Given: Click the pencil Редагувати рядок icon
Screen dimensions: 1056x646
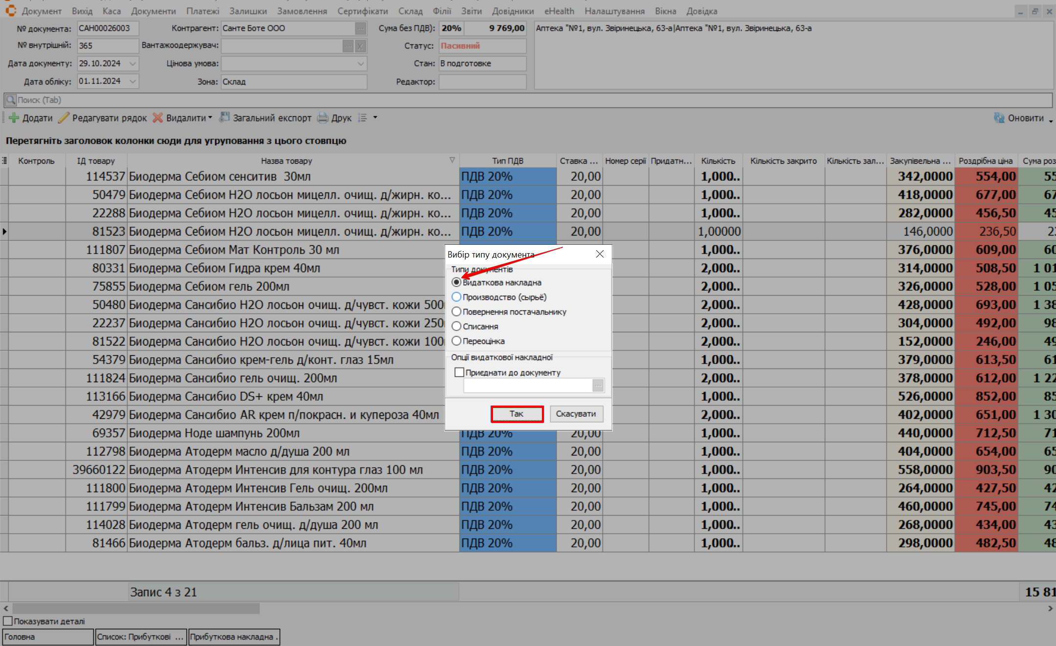Looking at the screenshot, I should [64, 118].
